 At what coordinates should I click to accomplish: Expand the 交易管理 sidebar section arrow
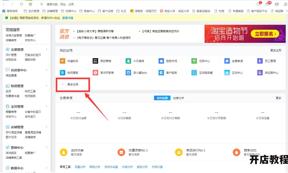pyautogui.click(x=46, y=49)
